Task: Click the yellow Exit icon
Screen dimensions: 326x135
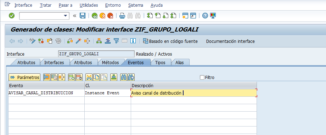Action: (x=102, y=16)
